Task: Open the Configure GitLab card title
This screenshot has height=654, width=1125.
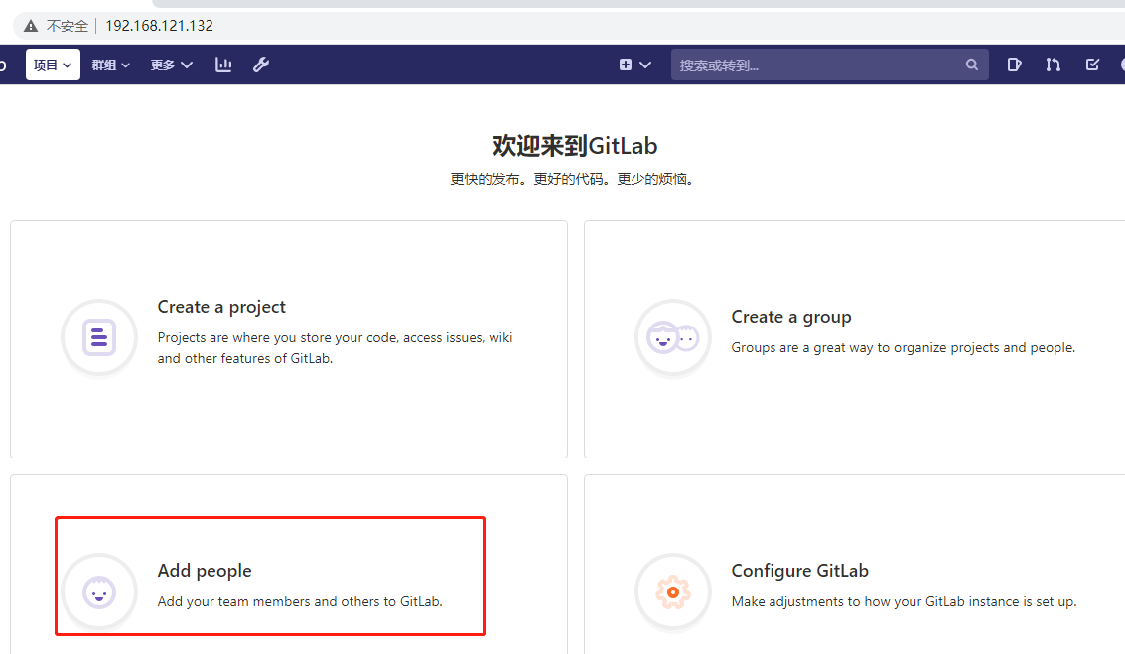Action: point(800,571)
